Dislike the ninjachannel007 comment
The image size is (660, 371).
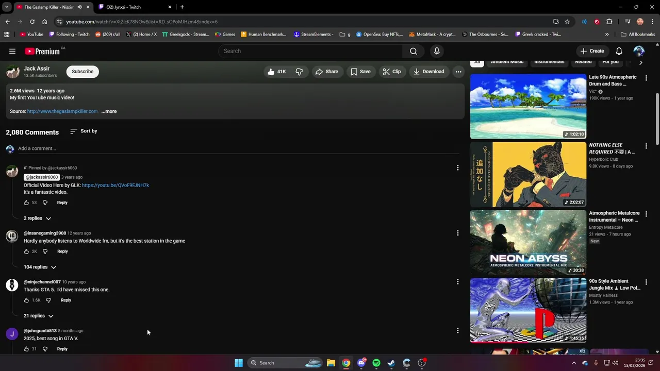click(x=48, y=300)
